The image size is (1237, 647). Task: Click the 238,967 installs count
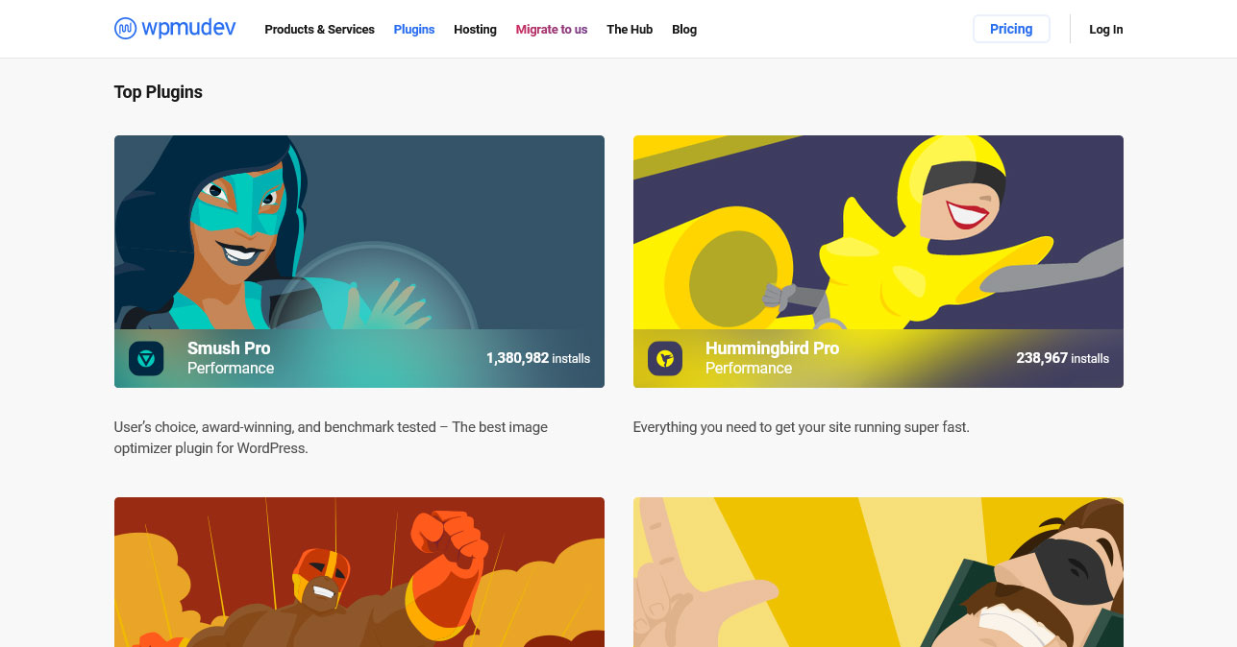1062,358
